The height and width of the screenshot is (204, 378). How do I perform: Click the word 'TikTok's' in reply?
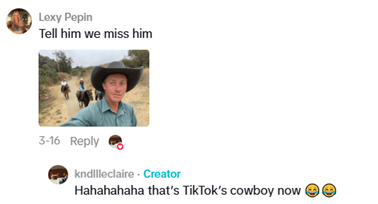(205, 190)
